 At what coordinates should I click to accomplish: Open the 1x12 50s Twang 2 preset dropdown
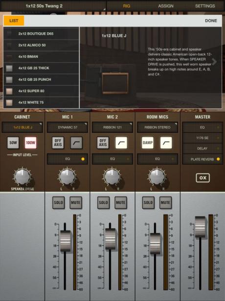pyautogui.click(x=53, y=6)
